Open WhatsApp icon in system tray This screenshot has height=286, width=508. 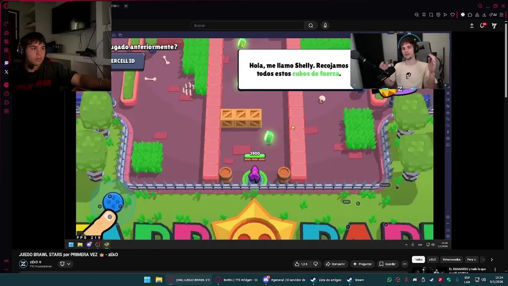389,280
